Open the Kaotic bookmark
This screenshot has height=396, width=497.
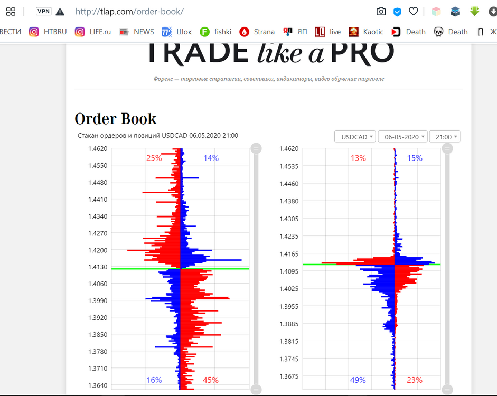pyautogui.click(x=366, y=32)
